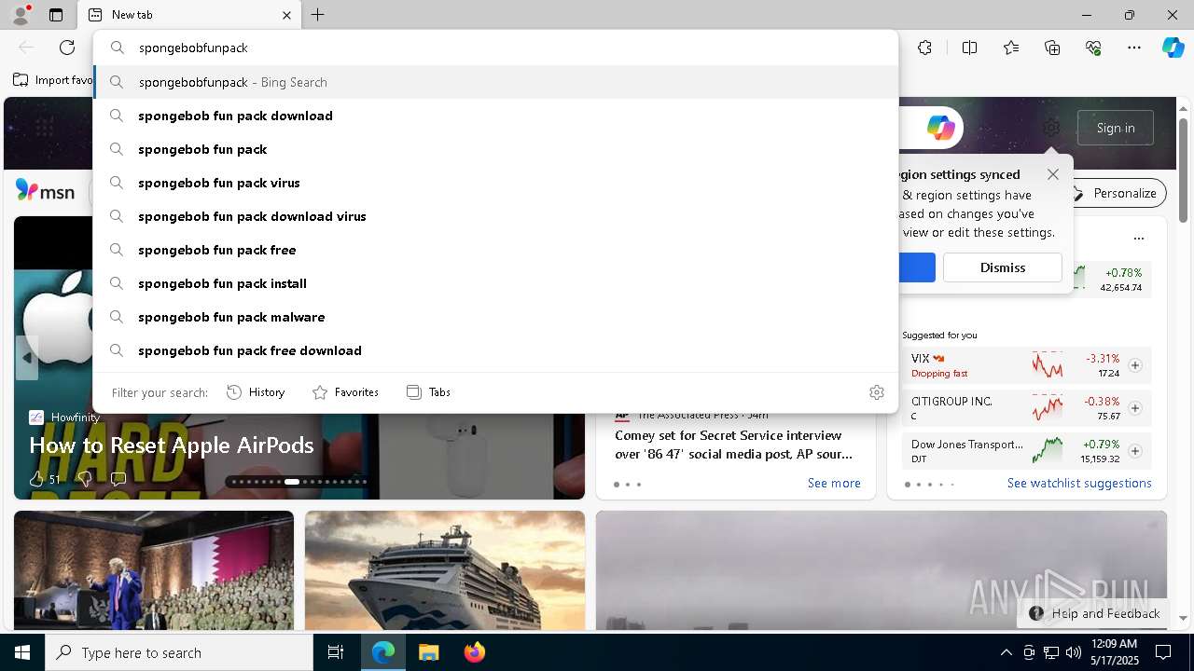Image resolution: width=1194 pixels, height=671 pixels.
Task: Open search suggestion settings gear
Action: tap(876, 392)
